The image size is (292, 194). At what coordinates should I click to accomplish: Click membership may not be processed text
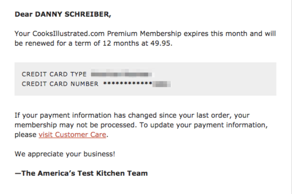click(75, 125)
